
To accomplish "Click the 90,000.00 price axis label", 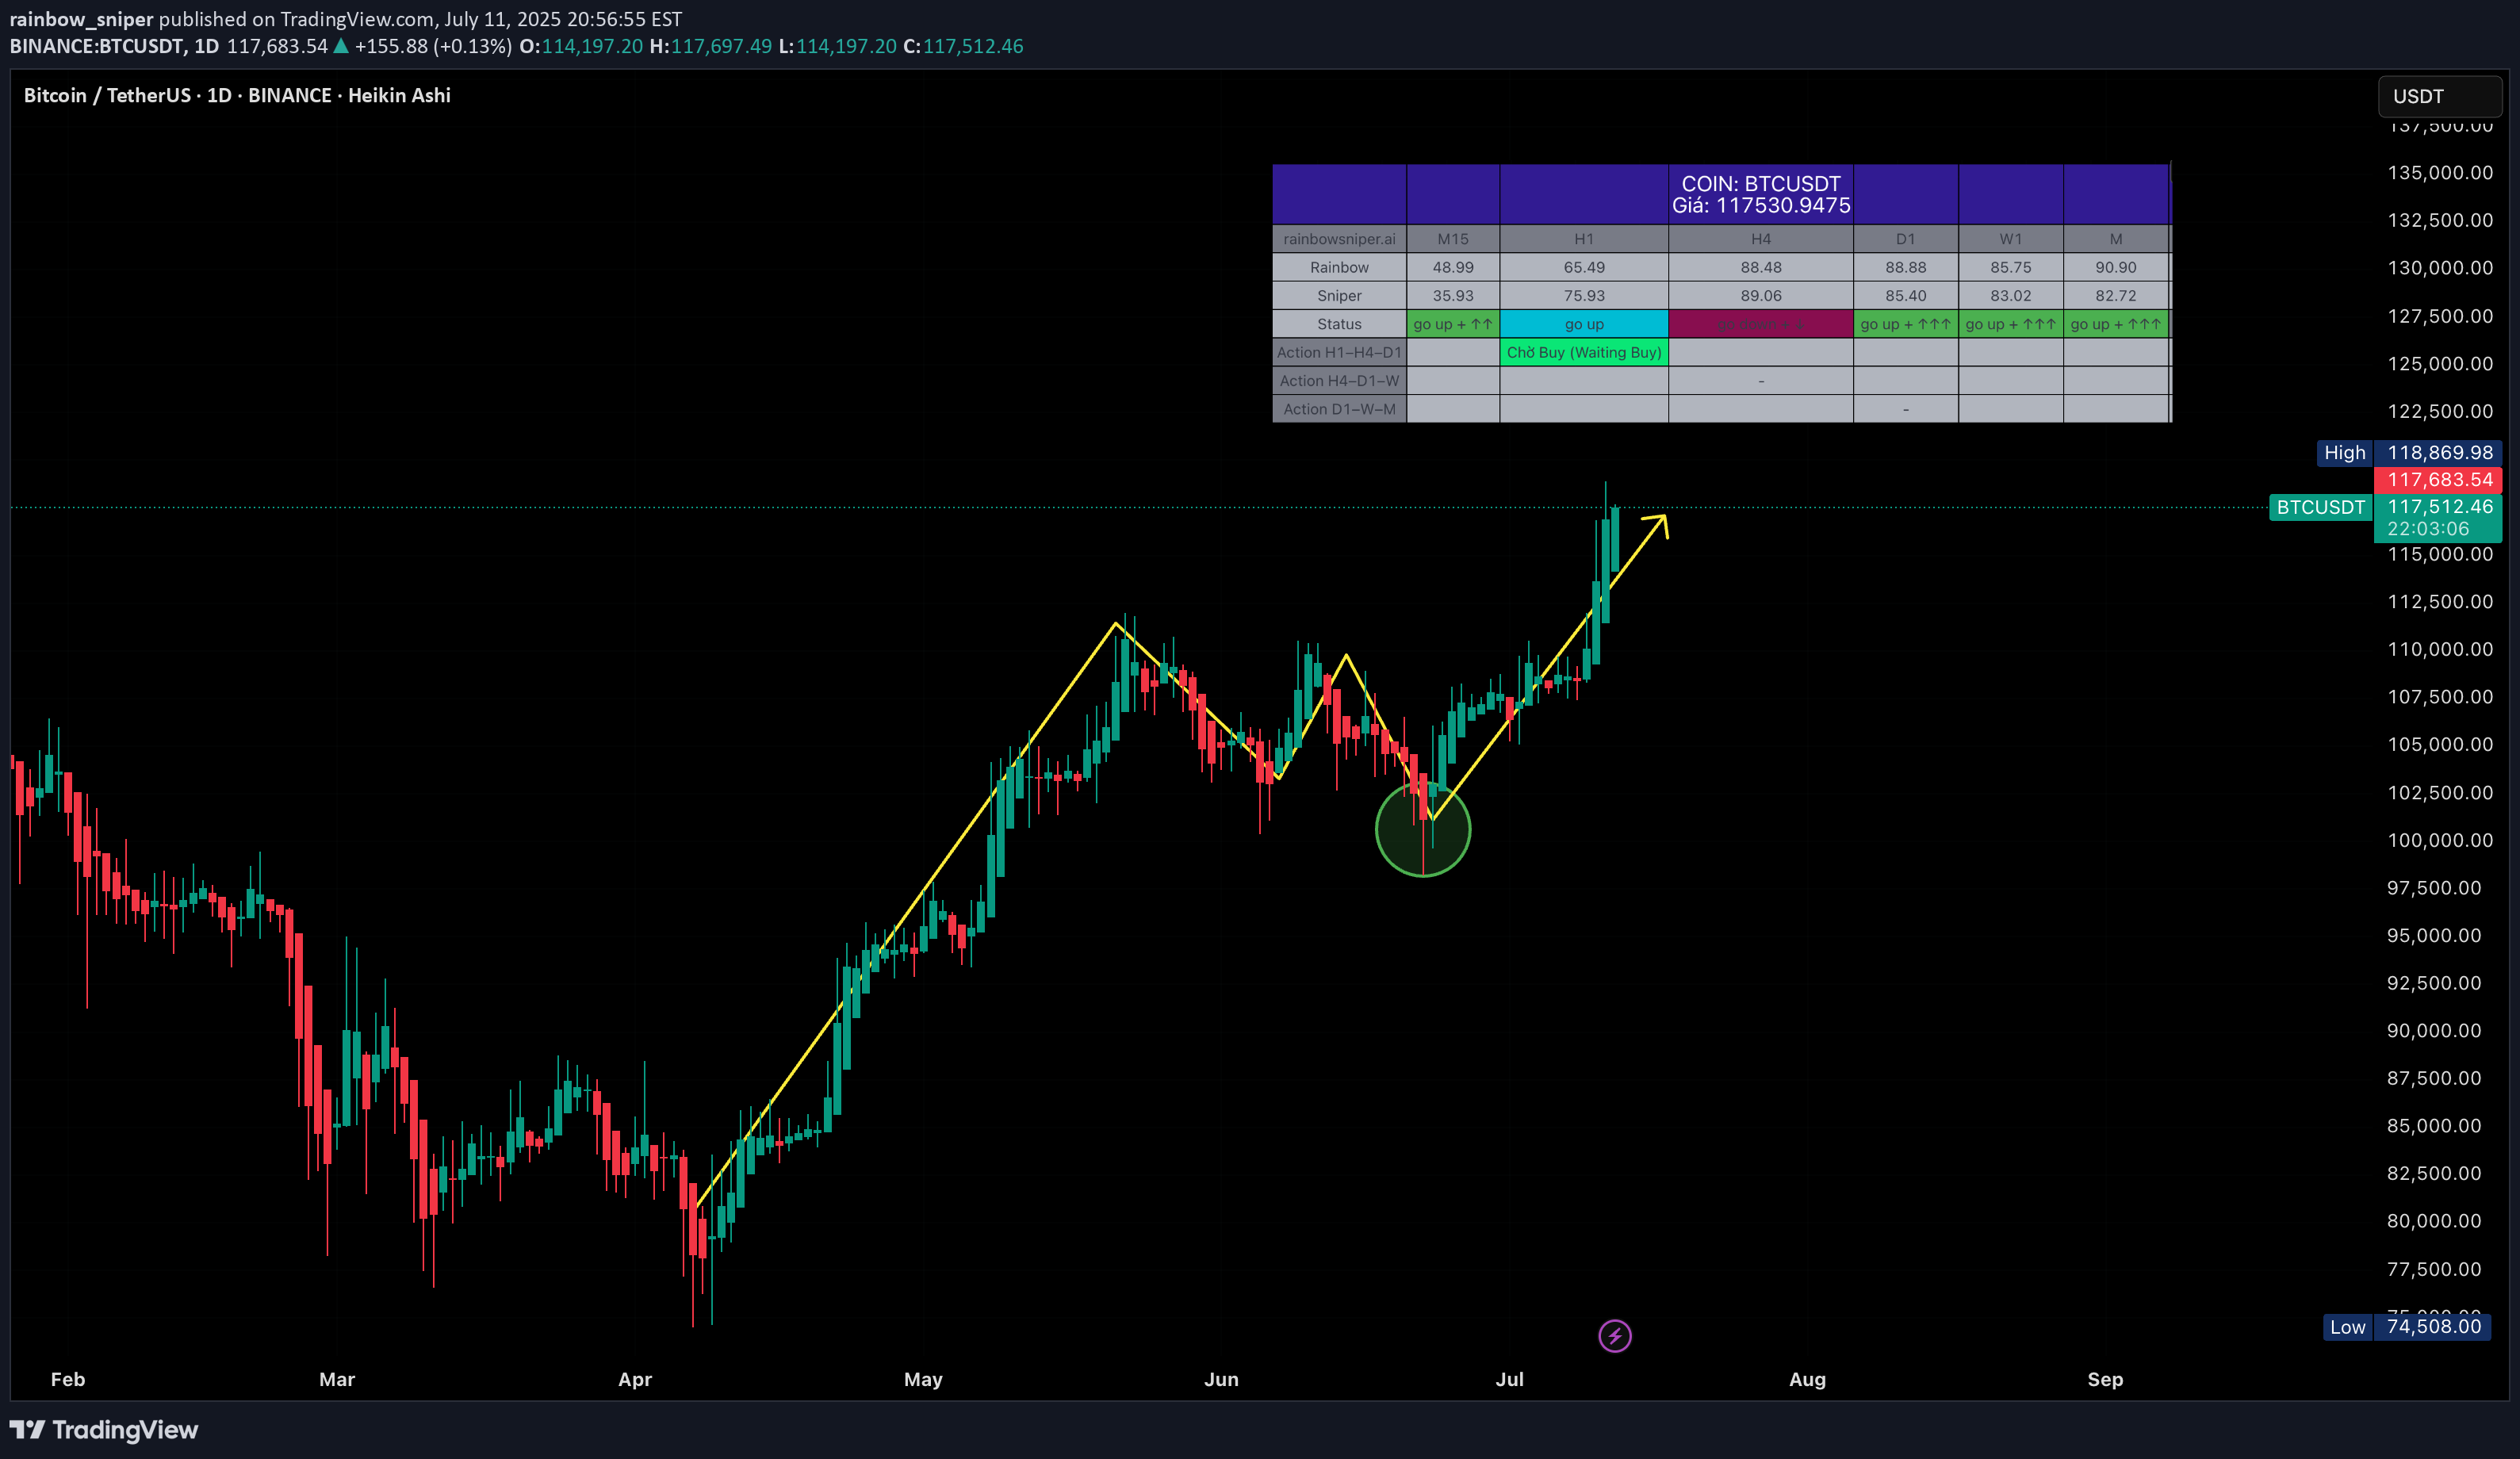I will coord(2434,1030).
